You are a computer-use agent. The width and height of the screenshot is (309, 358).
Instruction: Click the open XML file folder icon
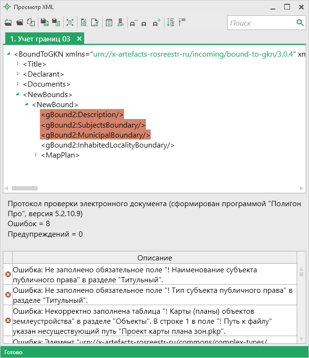point(19,22)
